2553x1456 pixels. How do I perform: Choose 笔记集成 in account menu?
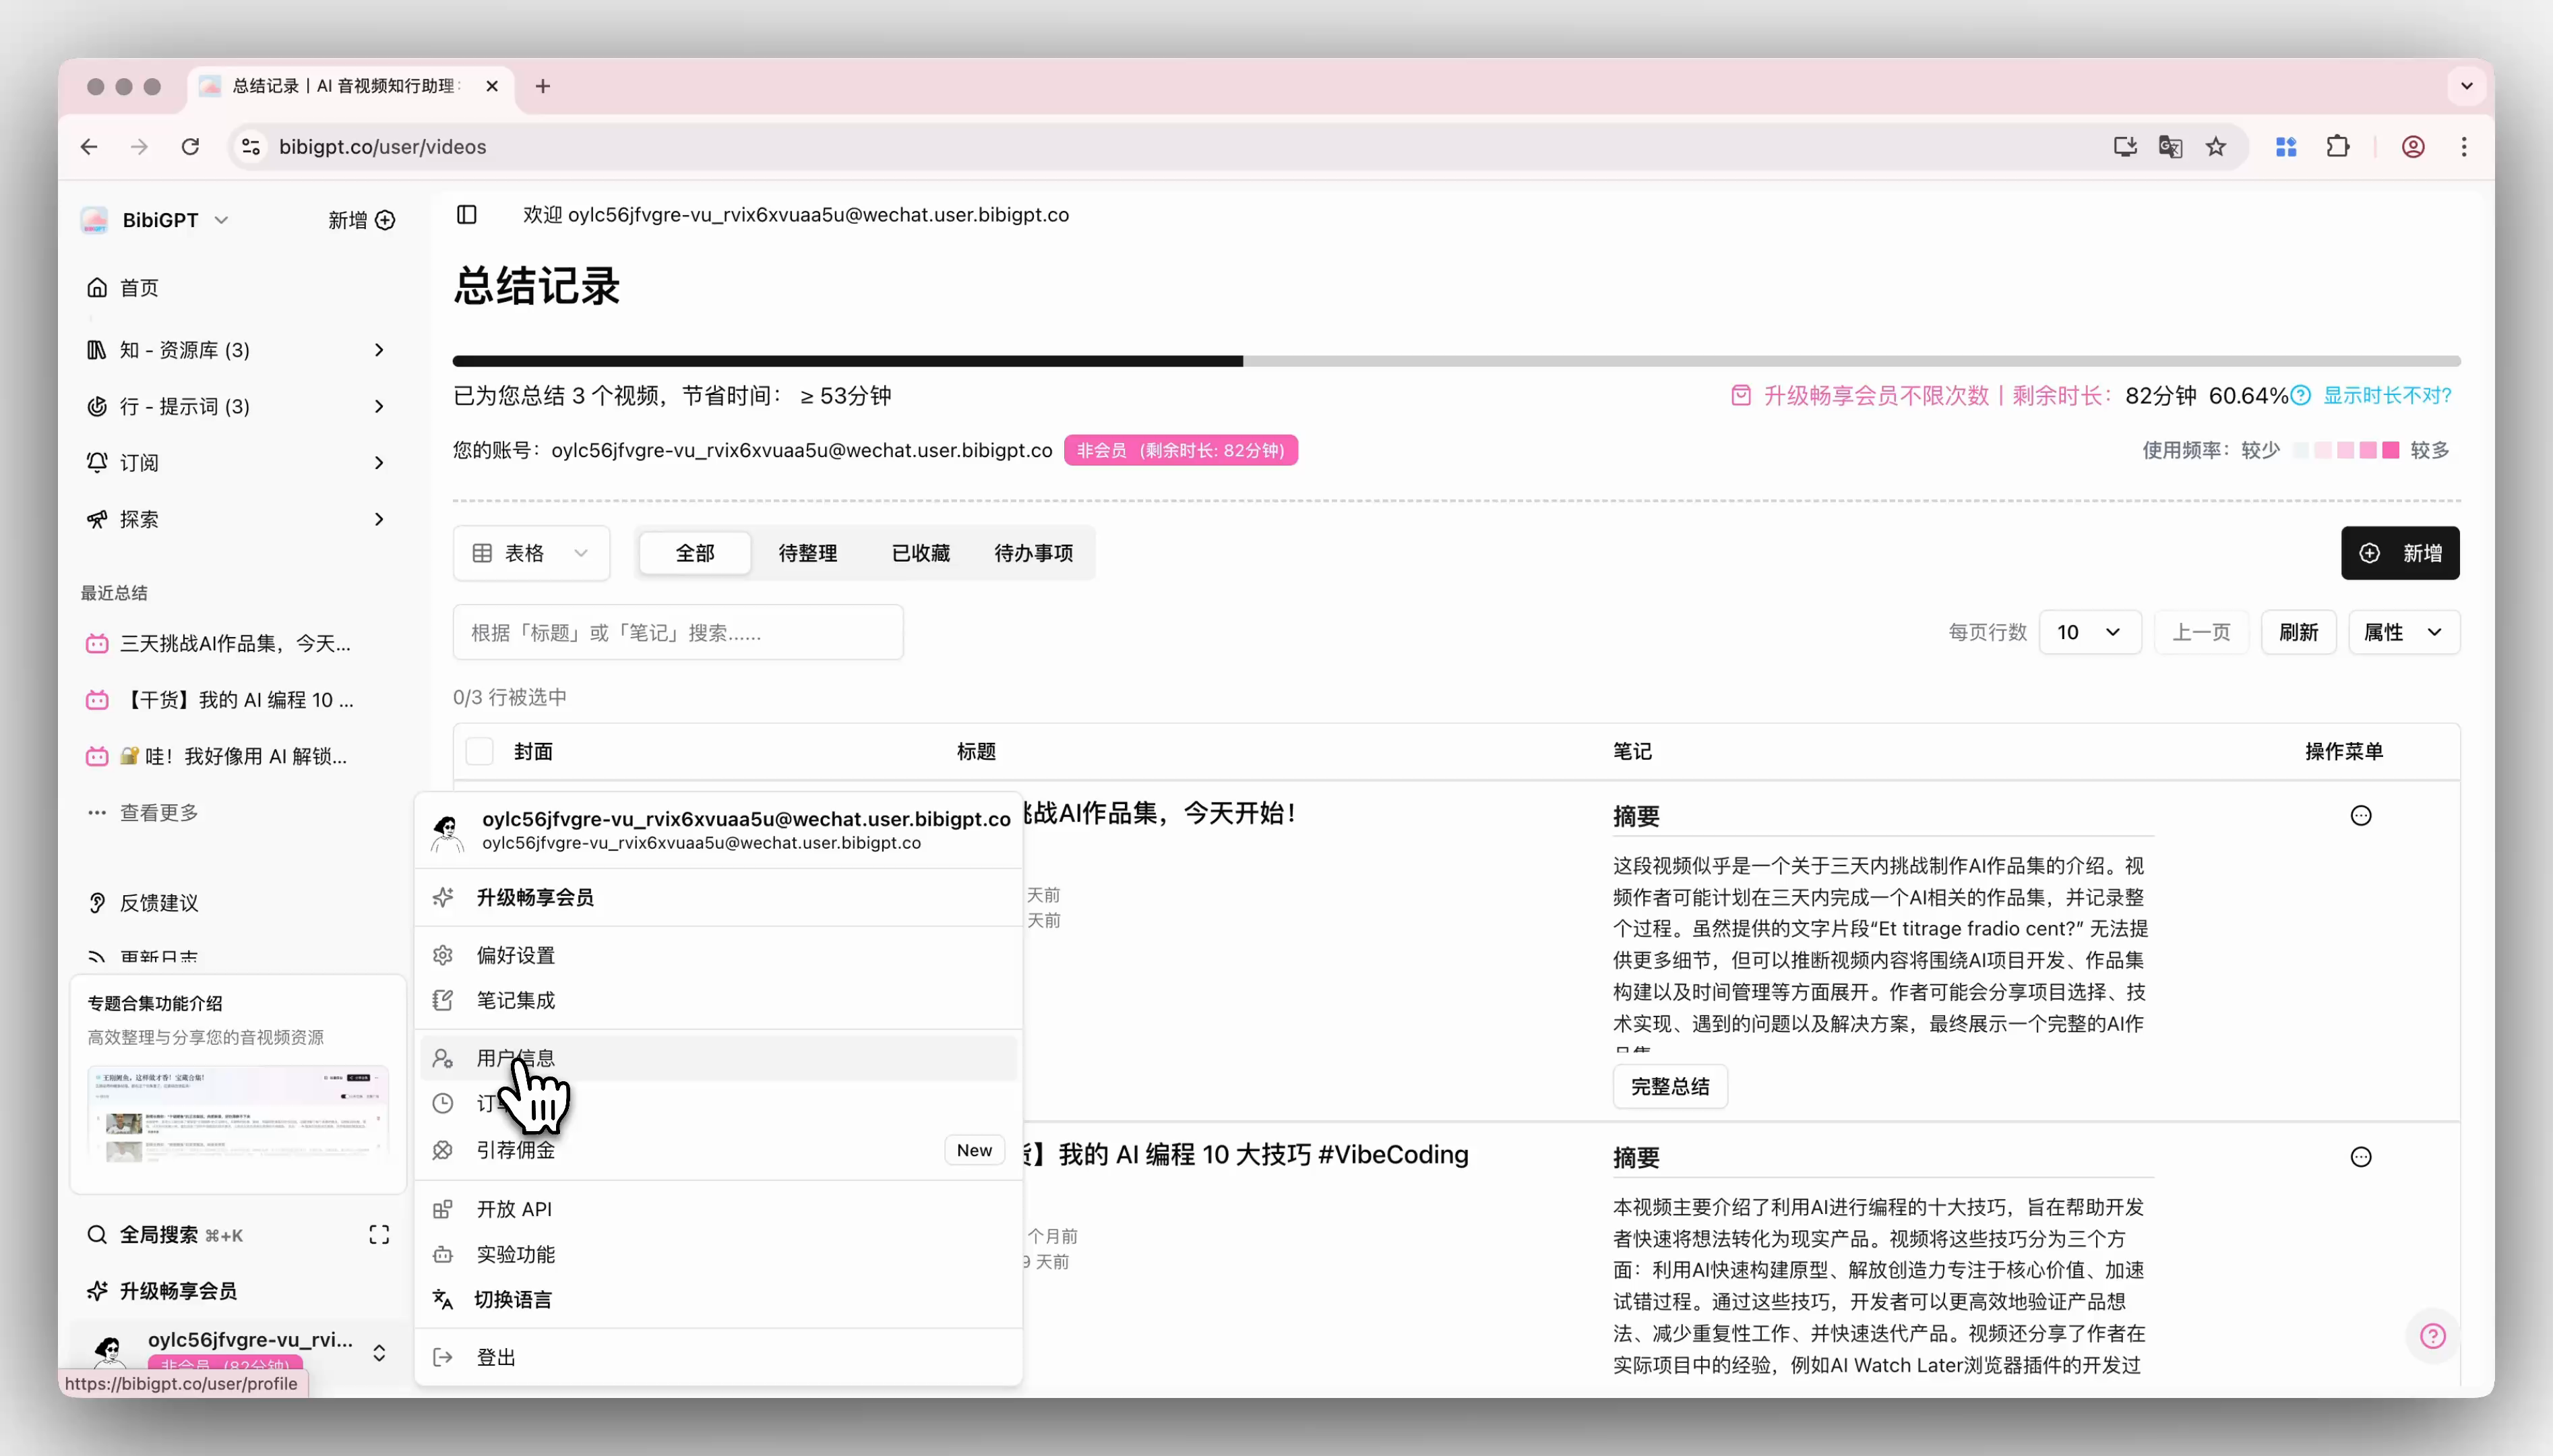[718, 1000]
